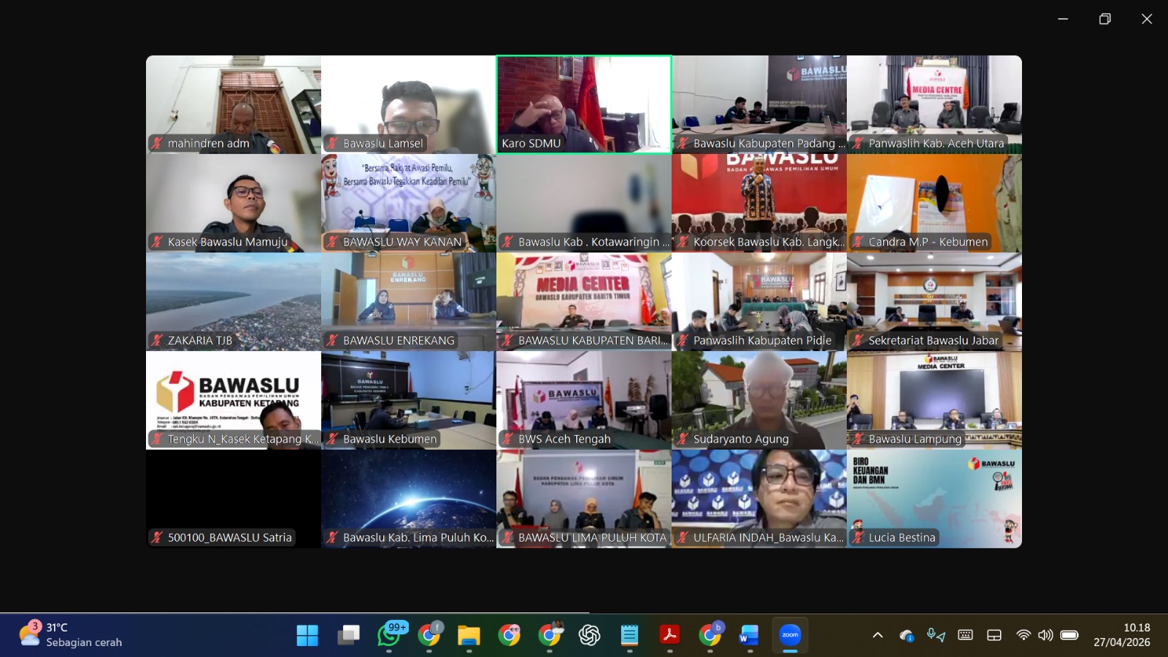
Task: Open the clock and date calendar flyout
Action: [1121, 635]
